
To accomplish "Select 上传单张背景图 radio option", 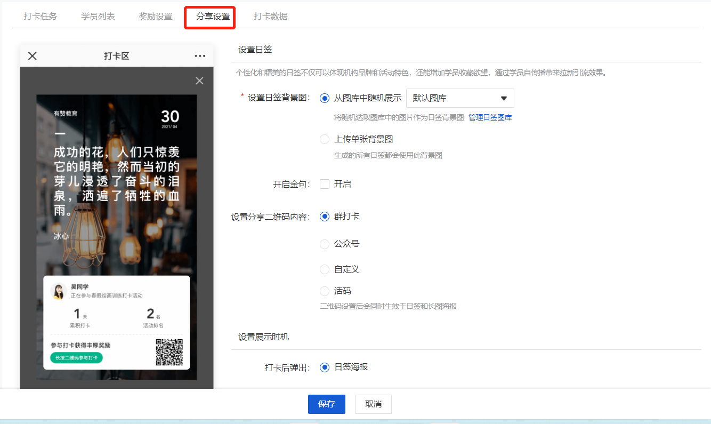I will (325, 139).
